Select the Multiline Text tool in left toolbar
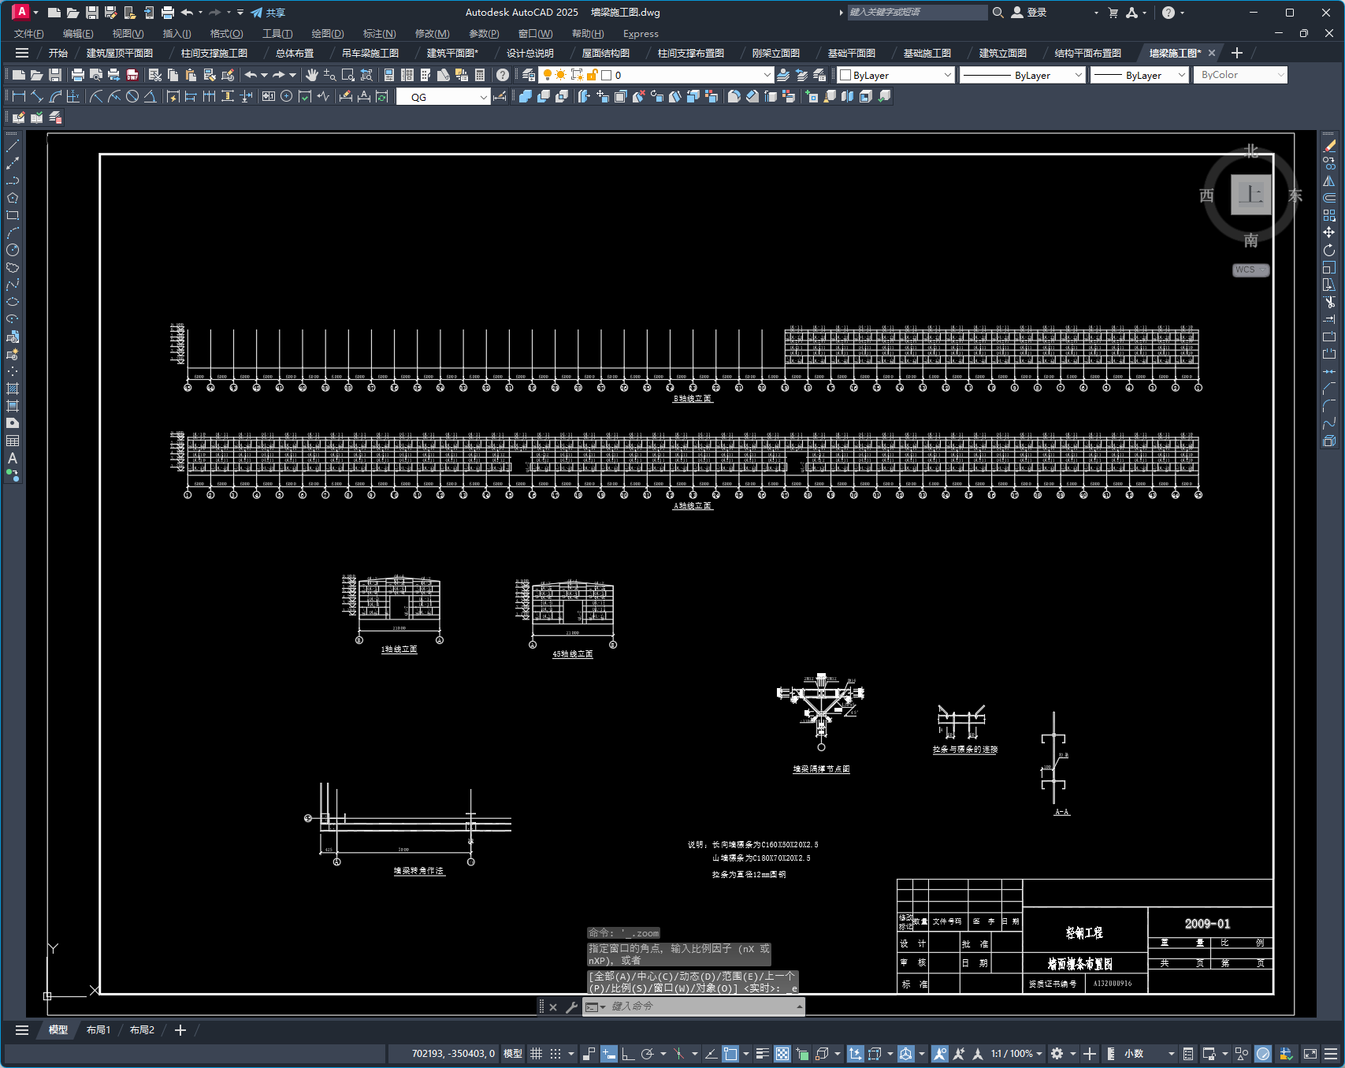 click(13, 458)
